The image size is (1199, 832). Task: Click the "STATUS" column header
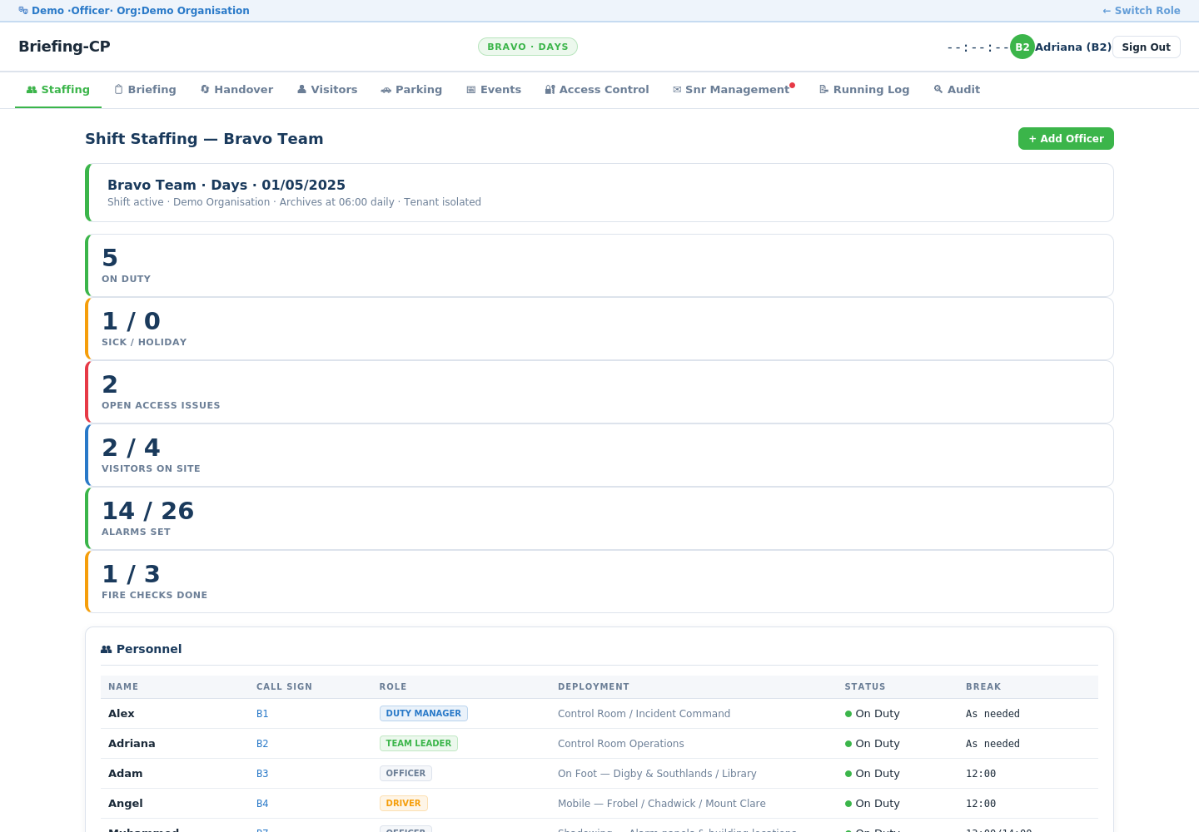(x=865, y=687)
